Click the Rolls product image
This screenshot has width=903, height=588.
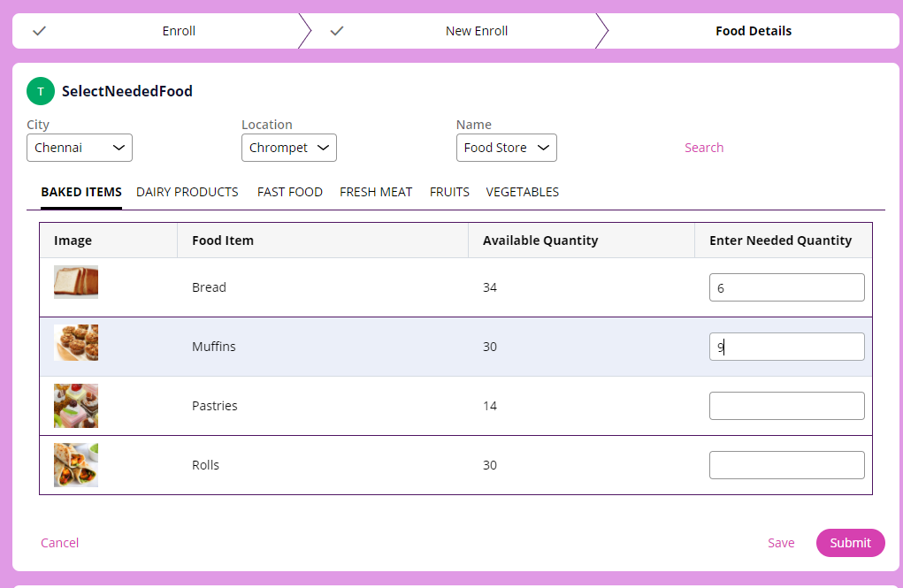point(76,465)
